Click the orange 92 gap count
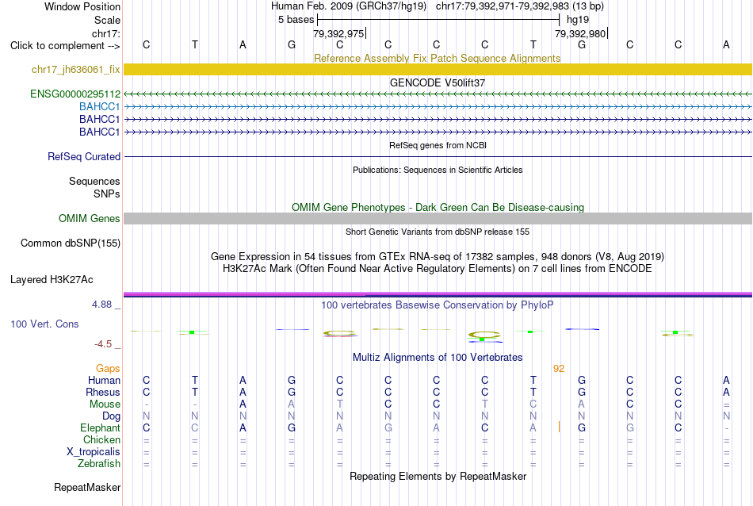 [559, 369]
